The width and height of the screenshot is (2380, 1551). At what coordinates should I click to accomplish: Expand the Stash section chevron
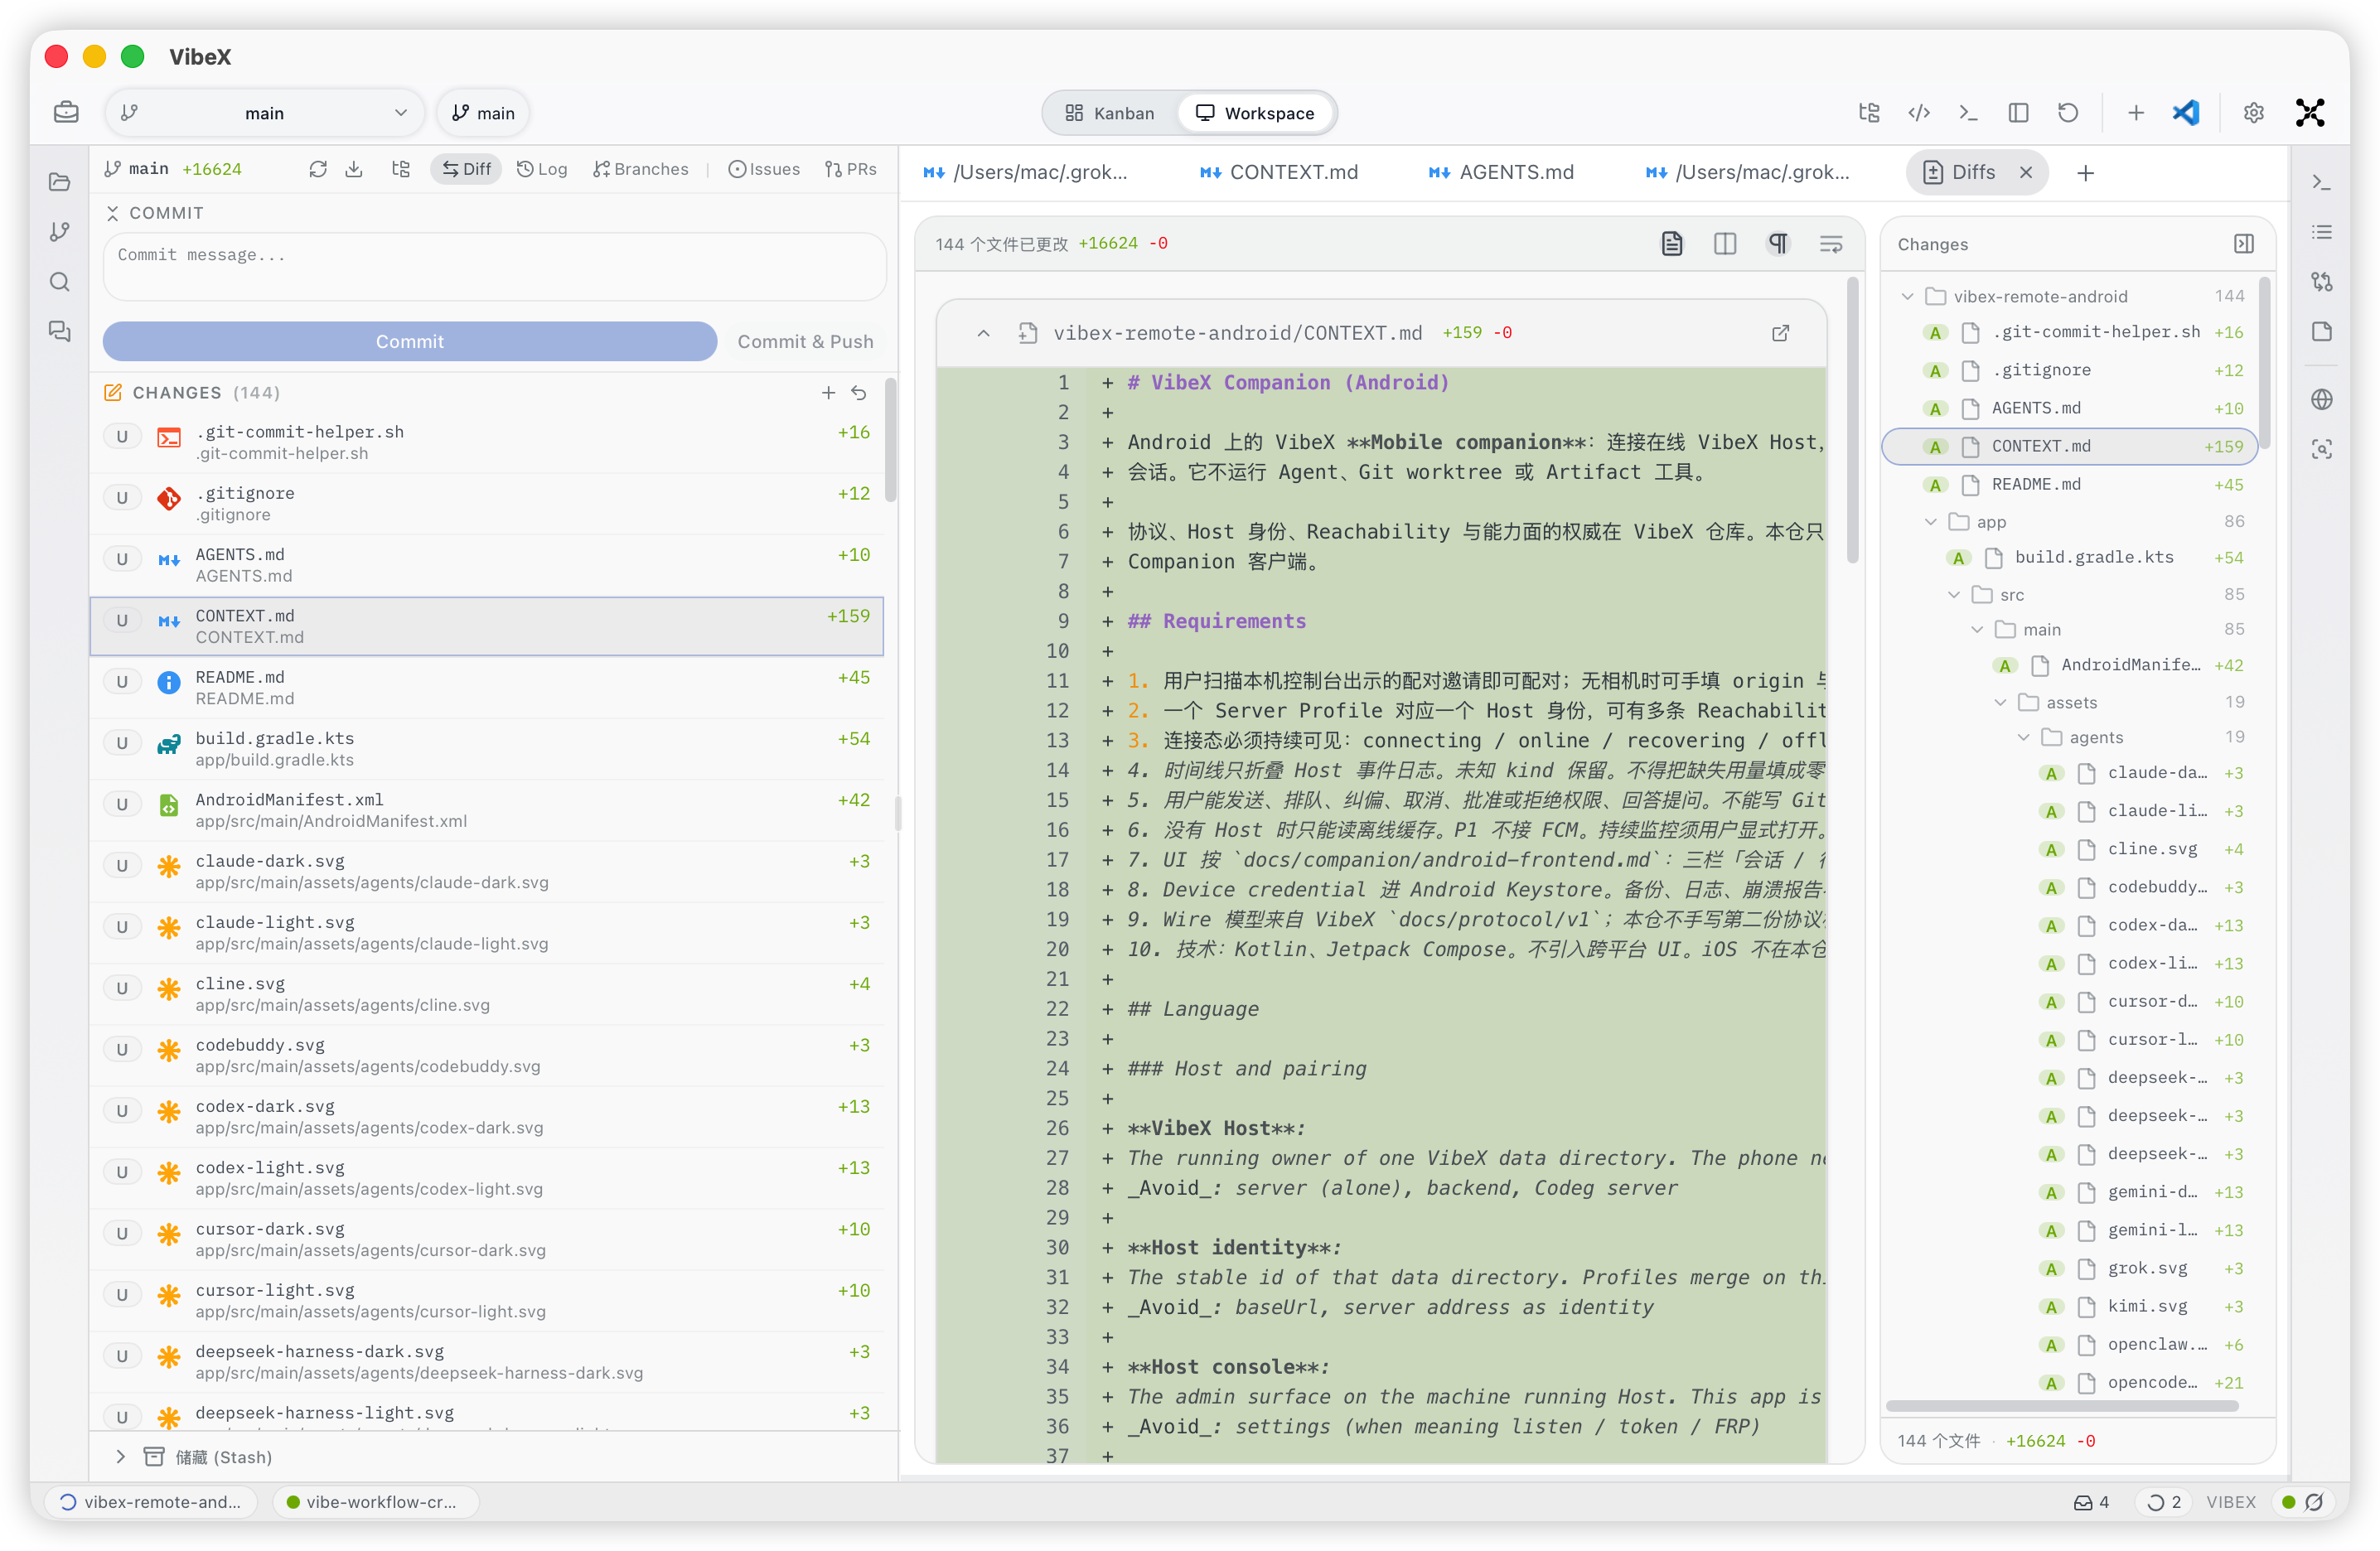pyautogui.click(x=120, y=1456)
